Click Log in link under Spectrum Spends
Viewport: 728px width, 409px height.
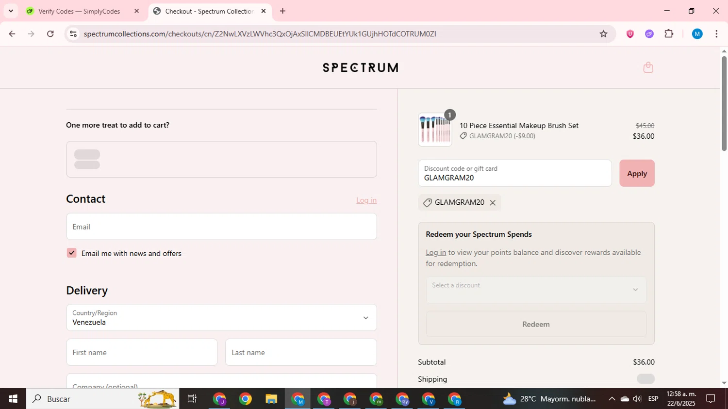coord(436,252)
